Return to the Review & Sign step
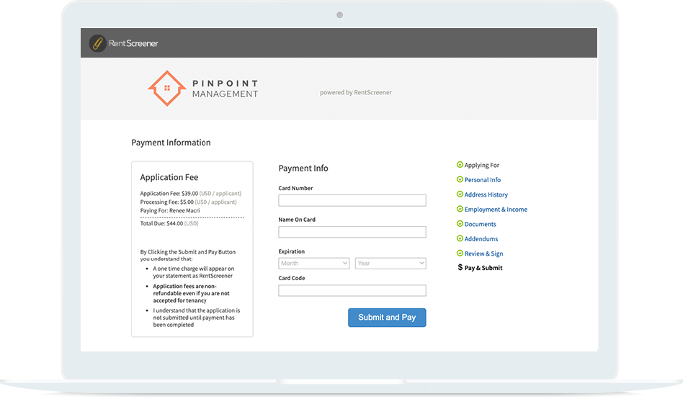This screenshot has width=683, height=399. (x=483, y=254)
